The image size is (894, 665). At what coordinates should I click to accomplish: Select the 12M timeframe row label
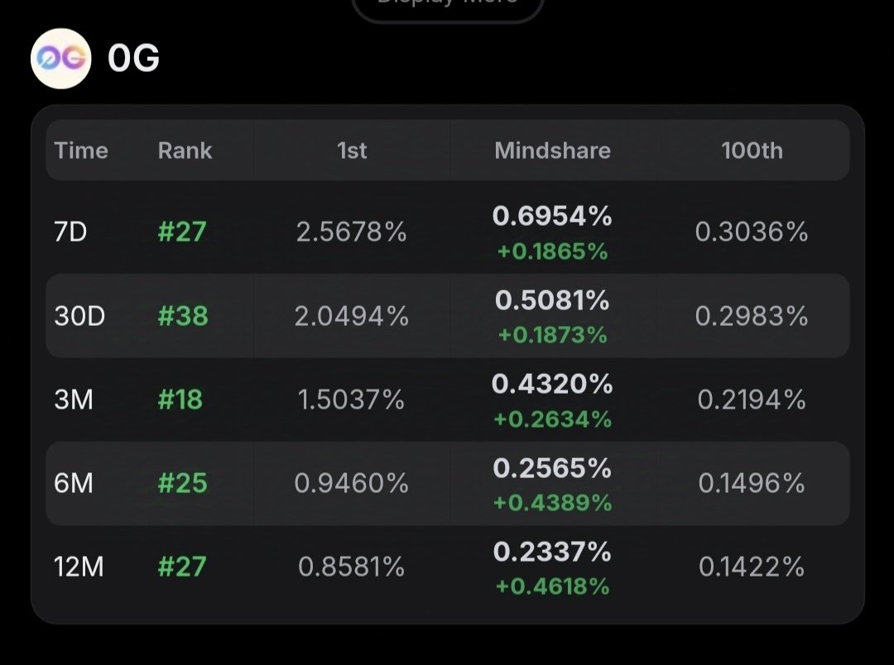[79, 567]
